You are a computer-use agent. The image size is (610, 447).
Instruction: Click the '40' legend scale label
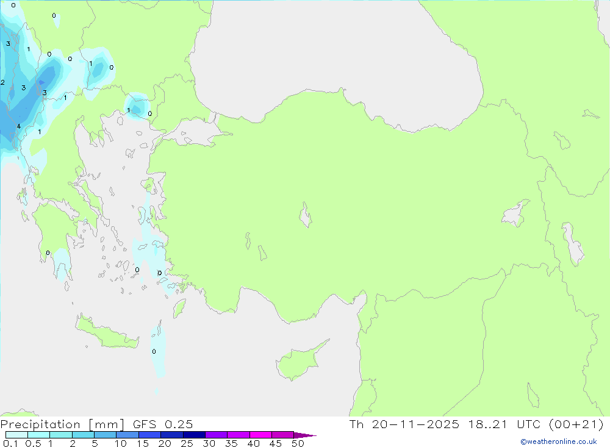pos(254,443)
